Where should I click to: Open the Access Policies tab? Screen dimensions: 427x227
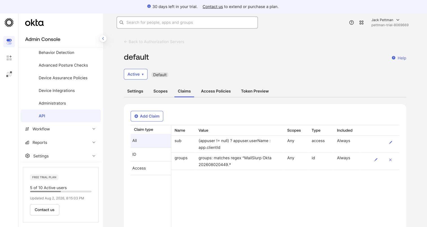pyautogui.click(x=216, y=91)
